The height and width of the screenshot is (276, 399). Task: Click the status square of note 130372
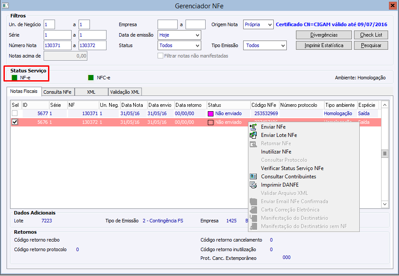pos(211,122)
